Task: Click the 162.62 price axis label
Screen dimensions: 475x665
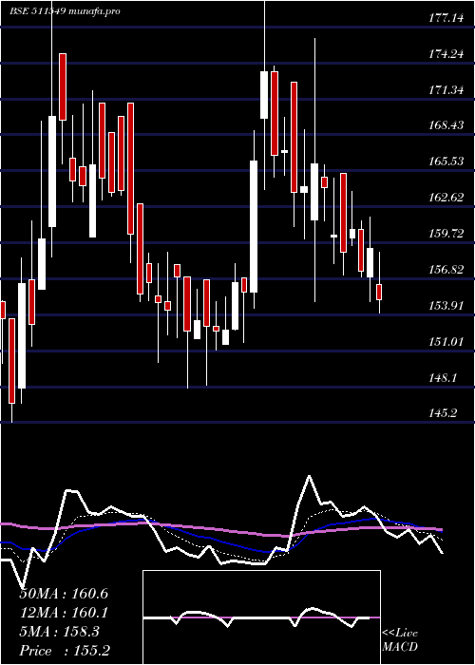Action: 446,198
